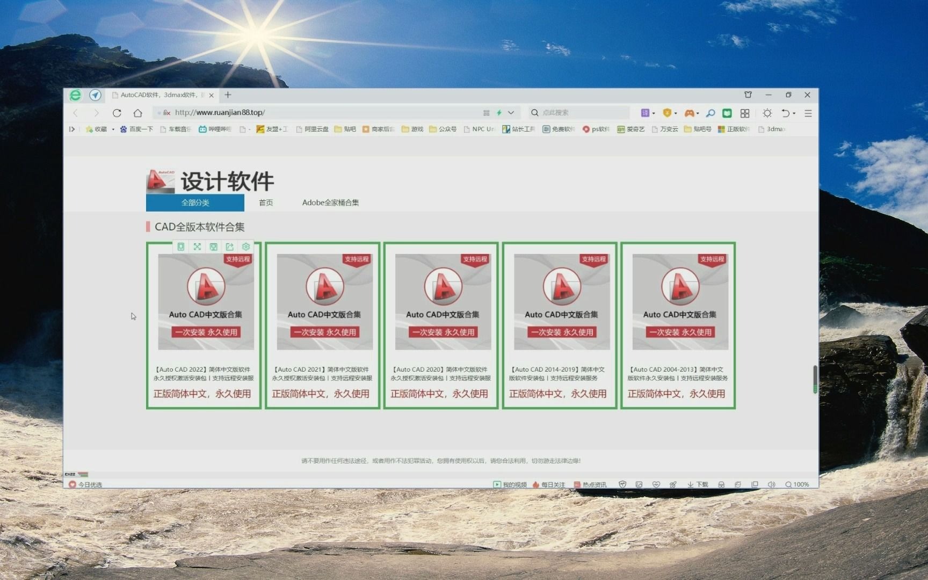
Task: Open the 首页 menu item
Action: click(266, 202)
